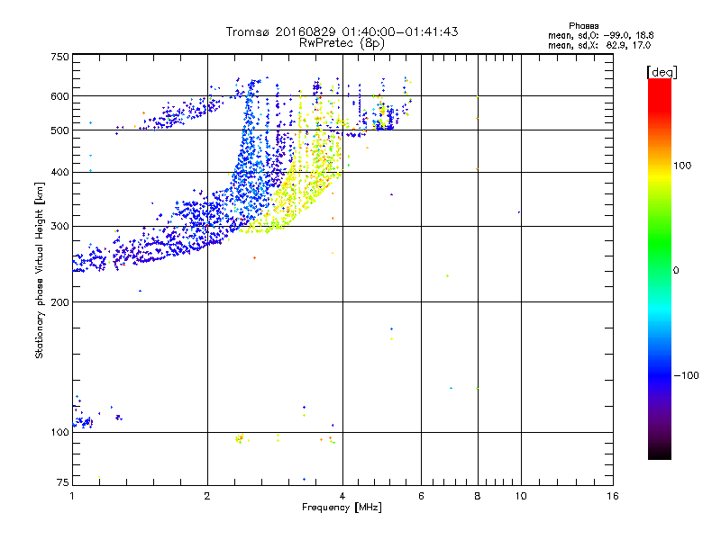Click the y-axis tick label '100'
The image size is (721, 540).
(x=60, y=433)
